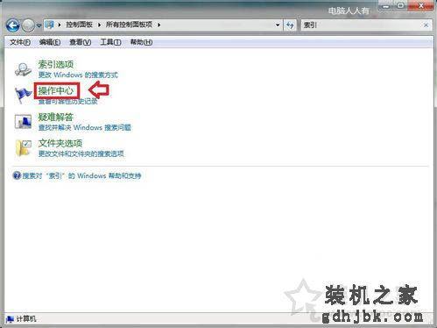Expand the arrow before 控制面板 breadcrumb
Viewport: 437px width, 328px height.
60,25
